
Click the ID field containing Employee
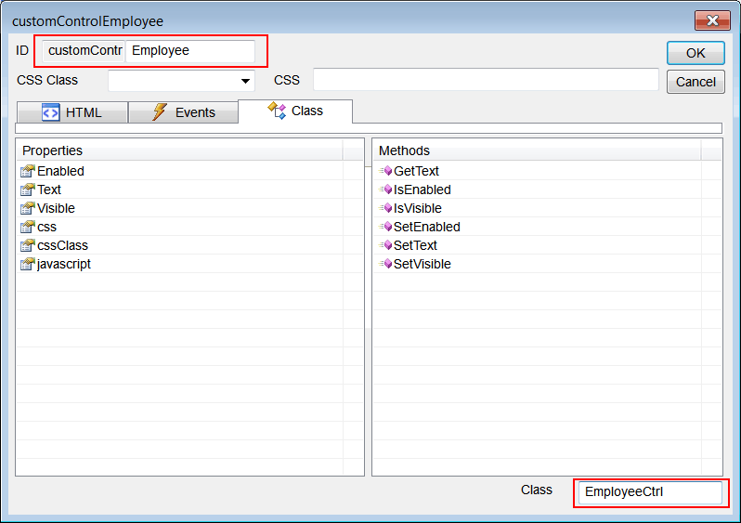190,50
